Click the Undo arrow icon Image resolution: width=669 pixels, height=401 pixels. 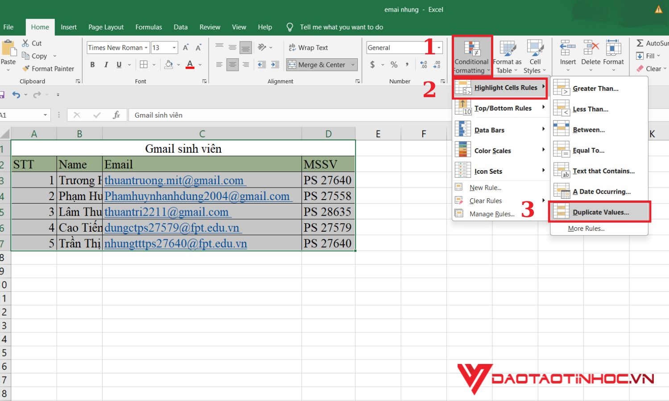coord(16,94)
